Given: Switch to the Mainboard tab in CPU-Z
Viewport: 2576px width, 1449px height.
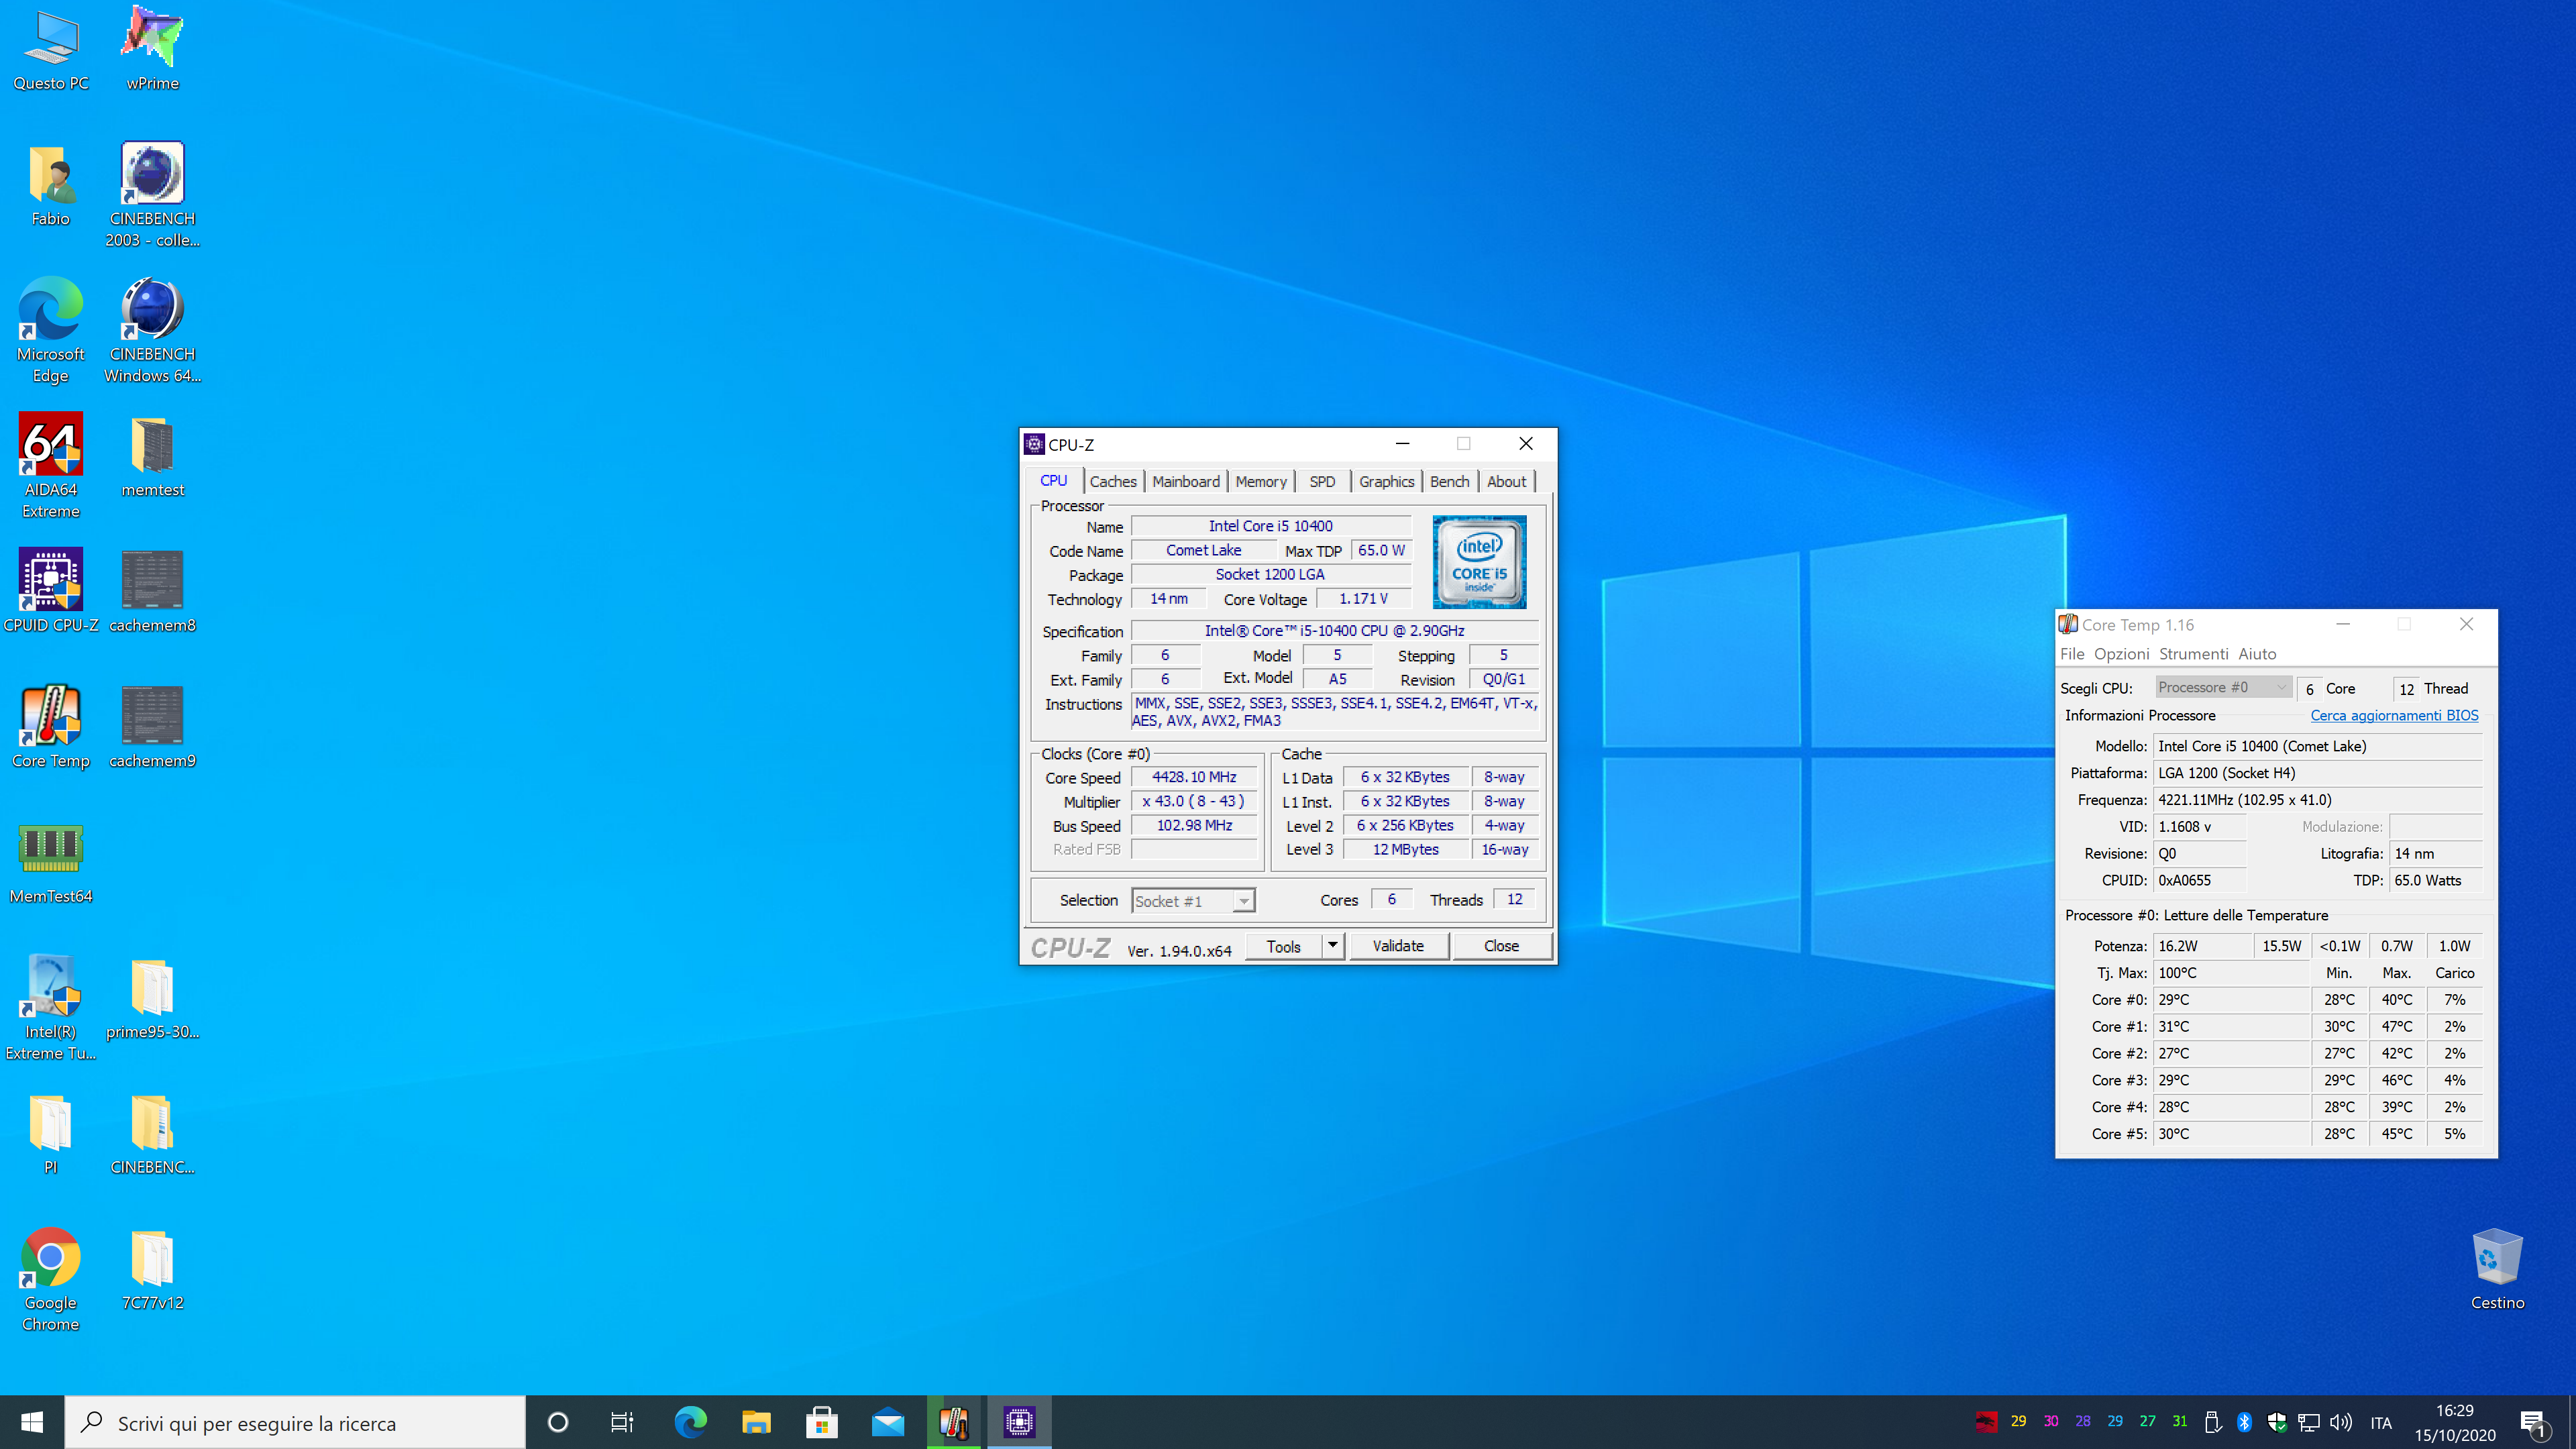Looking at the screenshot, I should (1186, 481).
